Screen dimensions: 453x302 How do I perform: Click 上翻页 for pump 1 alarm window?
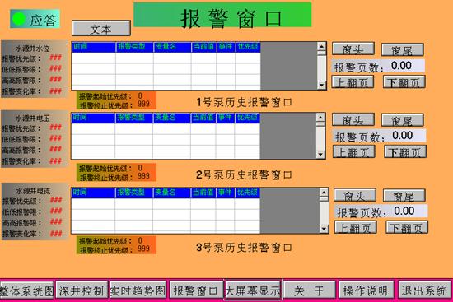tap(353, 82)
